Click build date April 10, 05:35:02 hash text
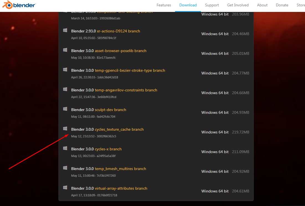Viewport: 305px width, 206px height. click(x=94, y=38)
